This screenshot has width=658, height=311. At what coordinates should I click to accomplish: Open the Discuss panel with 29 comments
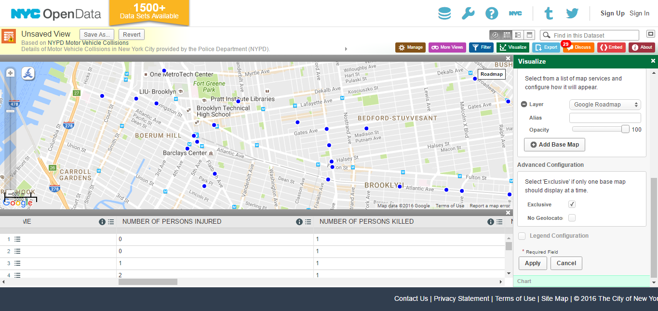(578, 47)
